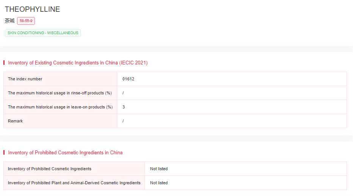Click the red bar beside the IECIC heading
This screenshot has height=196, width=353.
point(4,63)
